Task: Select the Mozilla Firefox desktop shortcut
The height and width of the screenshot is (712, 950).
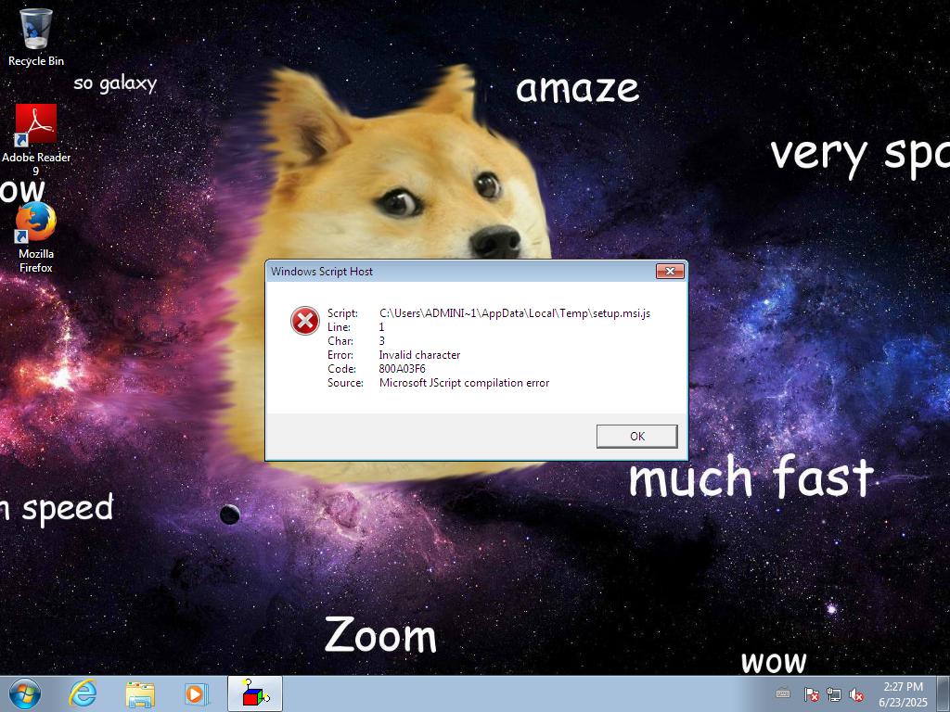Action: point(36,237)
